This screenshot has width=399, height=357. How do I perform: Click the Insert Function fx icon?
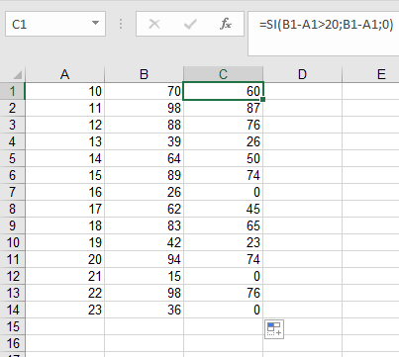pos(226,24)
